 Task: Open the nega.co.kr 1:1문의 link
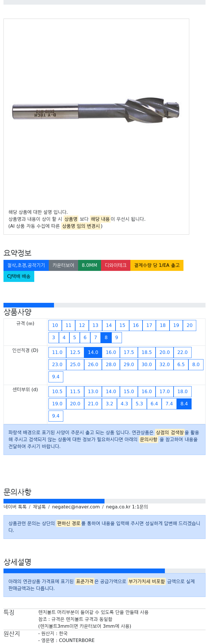pos(127,507)
